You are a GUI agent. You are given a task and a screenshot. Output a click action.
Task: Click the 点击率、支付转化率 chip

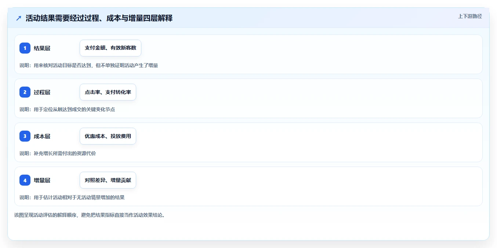coord(108,92)
